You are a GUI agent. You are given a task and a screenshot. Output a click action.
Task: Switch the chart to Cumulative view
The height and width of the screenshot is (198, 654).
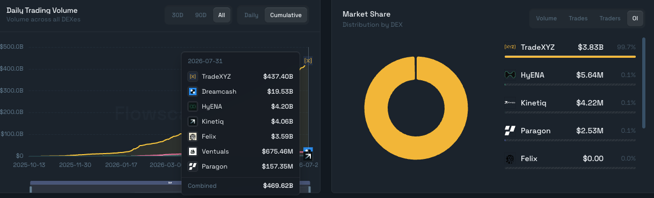pyautogui.click(x=286, y=15)
